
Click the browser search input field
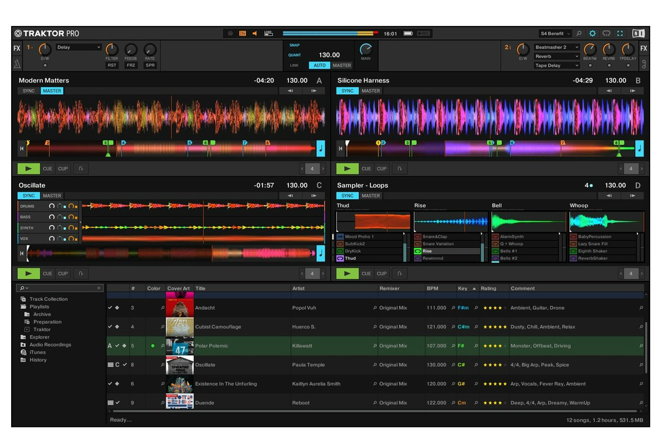tap(60, 288)
